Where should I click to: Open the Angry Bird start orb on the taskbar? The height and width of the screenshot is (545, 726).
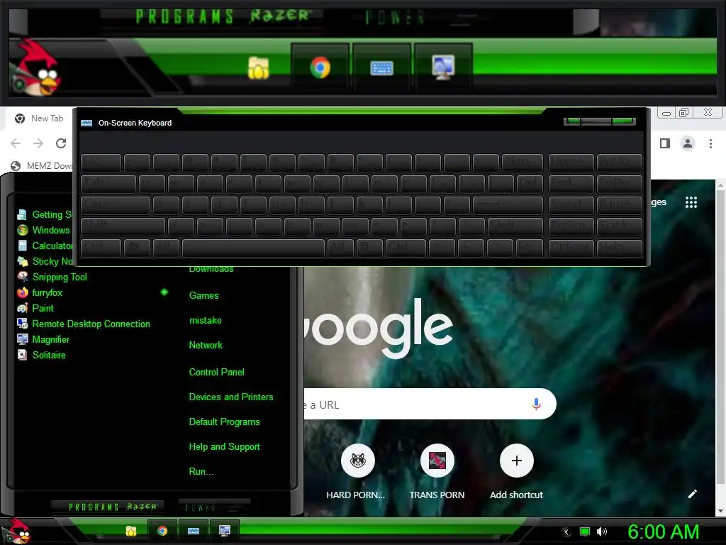[x=16, y=531]
